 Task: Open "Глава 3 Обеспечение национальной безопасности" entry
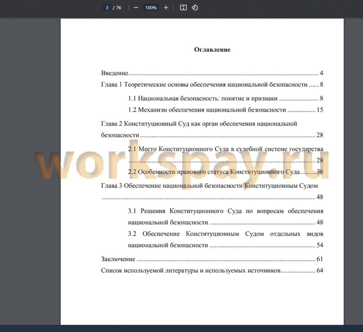click(212, 191)
